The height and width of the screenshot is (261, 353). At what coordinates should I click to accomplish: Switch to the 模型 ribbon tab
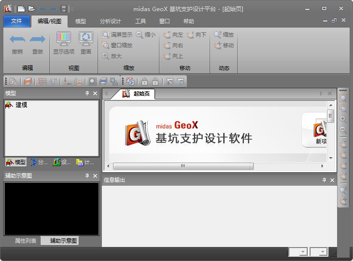pyautogui.click(x=81, y=21)
